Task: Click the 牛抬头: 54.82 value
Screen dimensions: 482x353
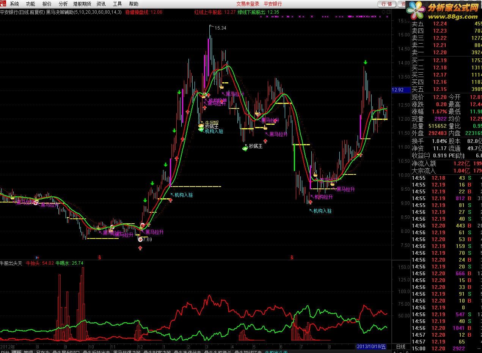Action: coord(40,263)
